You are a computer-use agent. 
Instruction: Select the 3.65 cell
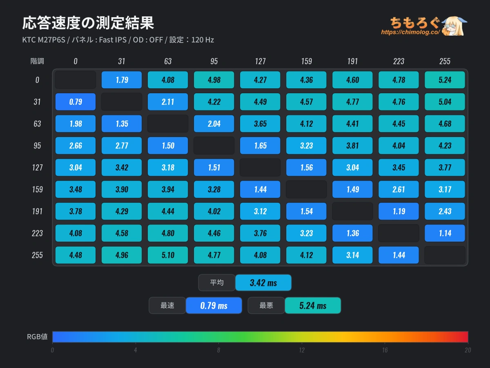260,123
